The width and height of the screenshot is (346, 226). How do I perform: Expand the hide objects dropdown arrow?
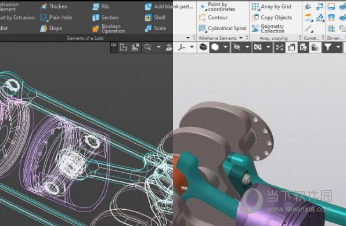(x=247, y=47)
